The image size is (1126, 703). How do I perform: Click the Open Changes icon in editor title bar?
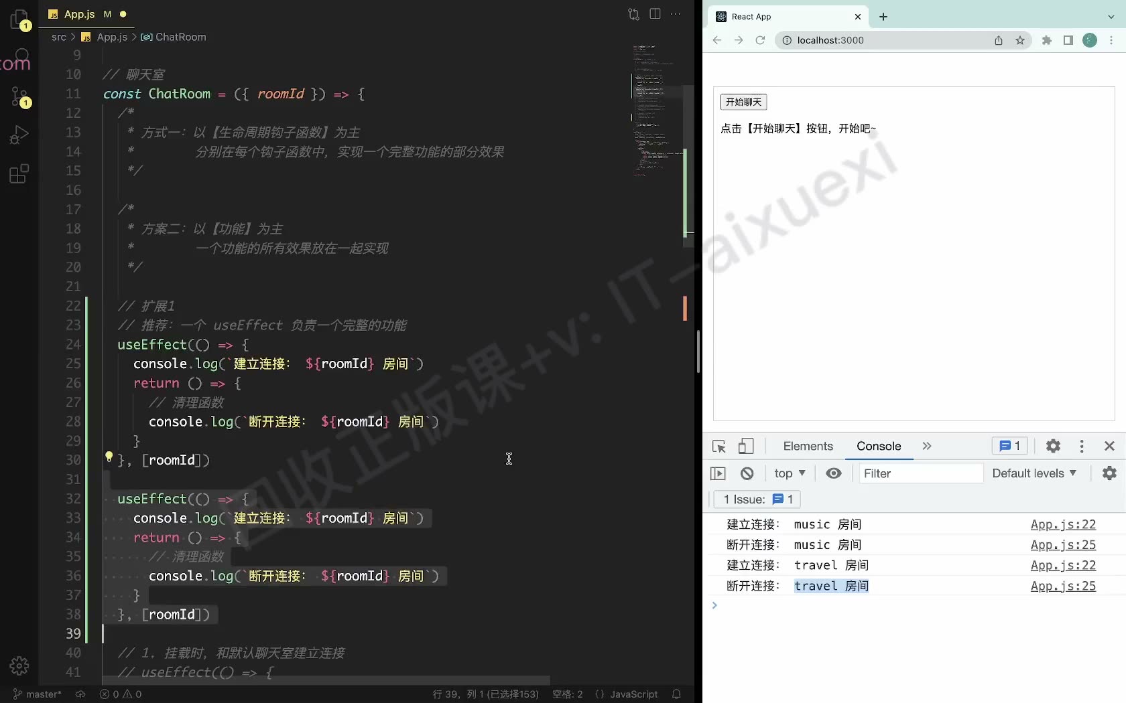tap(633, 14)
